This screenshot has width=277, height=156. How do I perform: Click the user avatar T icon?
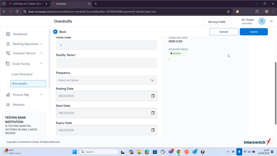click(x=262, y=21)
